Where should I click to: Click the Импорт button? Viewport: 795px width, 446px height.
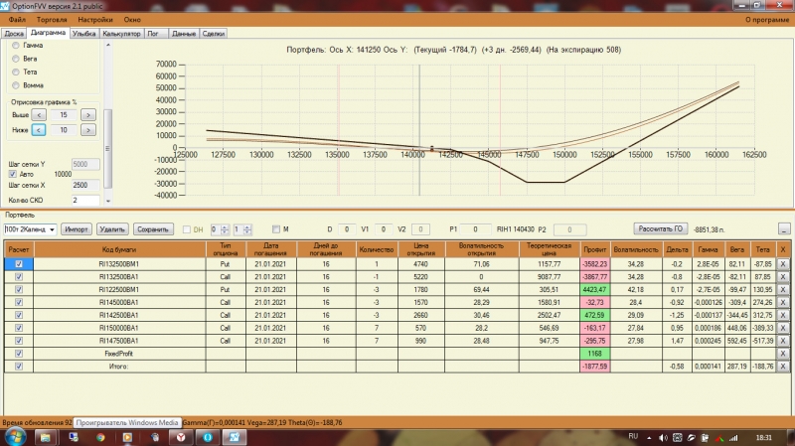(77, 229)
